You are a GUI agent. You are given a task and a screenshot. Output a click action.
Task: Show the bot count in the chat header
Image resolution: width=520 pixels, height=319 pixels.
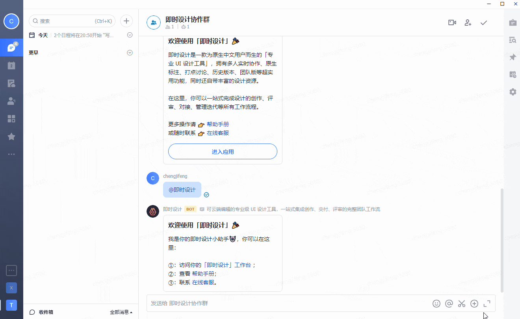point(186,27)
